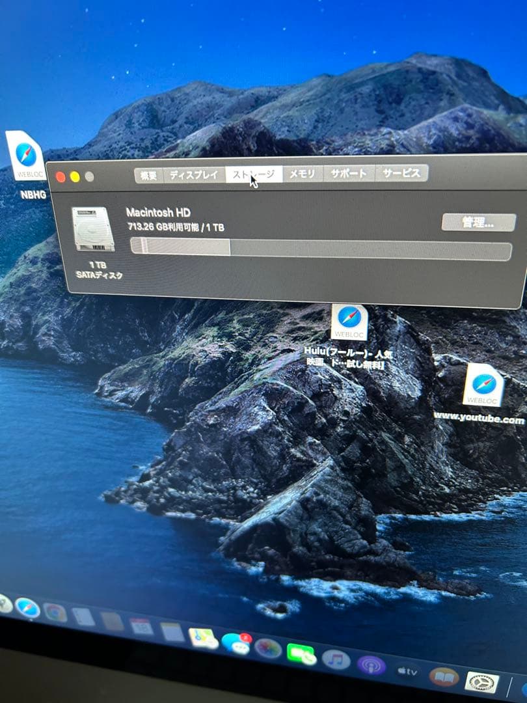This screenshot has width=527, height=703.
Task: Select the NBHG webloc desktop shortcut
Action: click(25, 158)
